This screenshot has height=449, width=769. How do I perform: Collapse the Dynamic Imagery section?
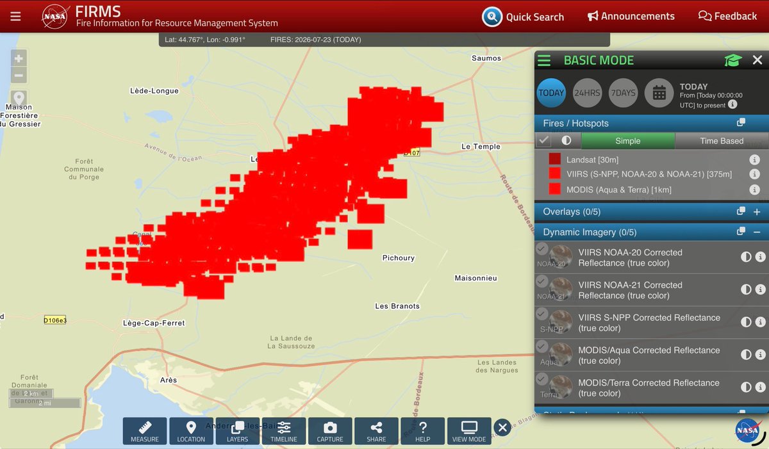(757, 232)
